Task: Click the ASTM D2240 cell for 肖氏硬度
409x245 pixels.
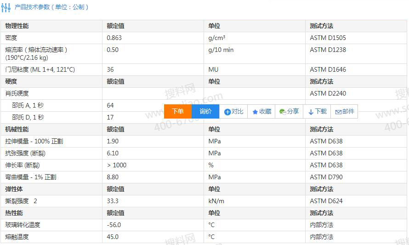Action: (328, 94)
